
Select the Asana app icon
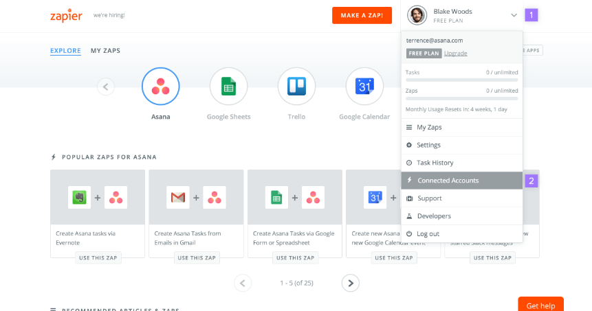click(160, 87)
